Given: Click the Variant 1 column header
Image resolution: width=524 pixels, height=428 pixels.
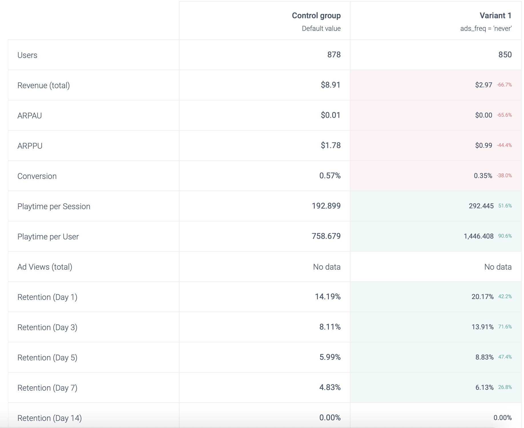Looking at the screenshot, I should [495, 16].
